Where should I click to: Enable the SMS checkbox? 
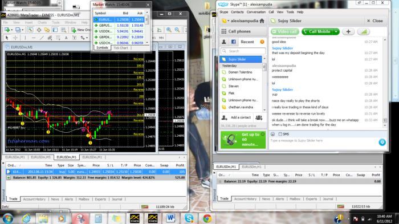[x=280, y=134]
